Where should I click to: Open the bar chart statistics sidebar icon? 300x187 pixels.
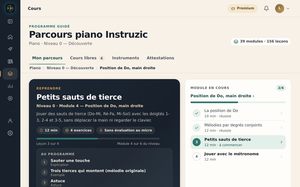point(10,86)
